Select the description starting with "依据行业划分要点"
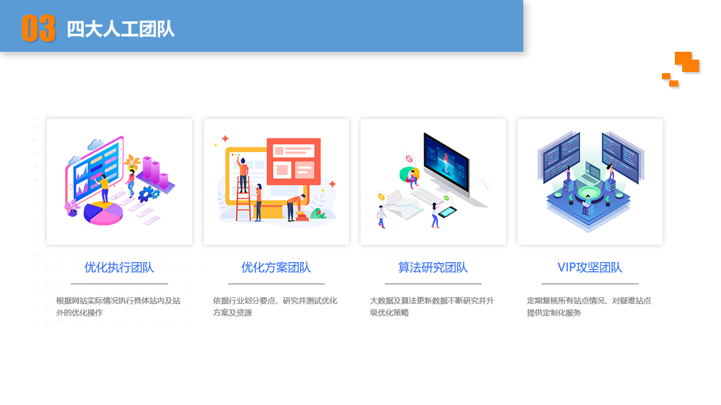Screen dimensions: 721x405 [275, 307]
